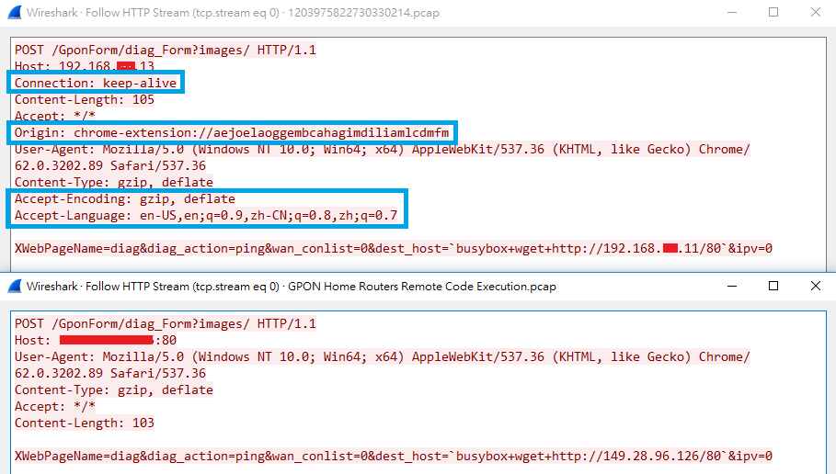Click 'Content-Type: gzip, deflate' in top window
Viewport: 836px width, 474px height.
[x=113, y=182]
